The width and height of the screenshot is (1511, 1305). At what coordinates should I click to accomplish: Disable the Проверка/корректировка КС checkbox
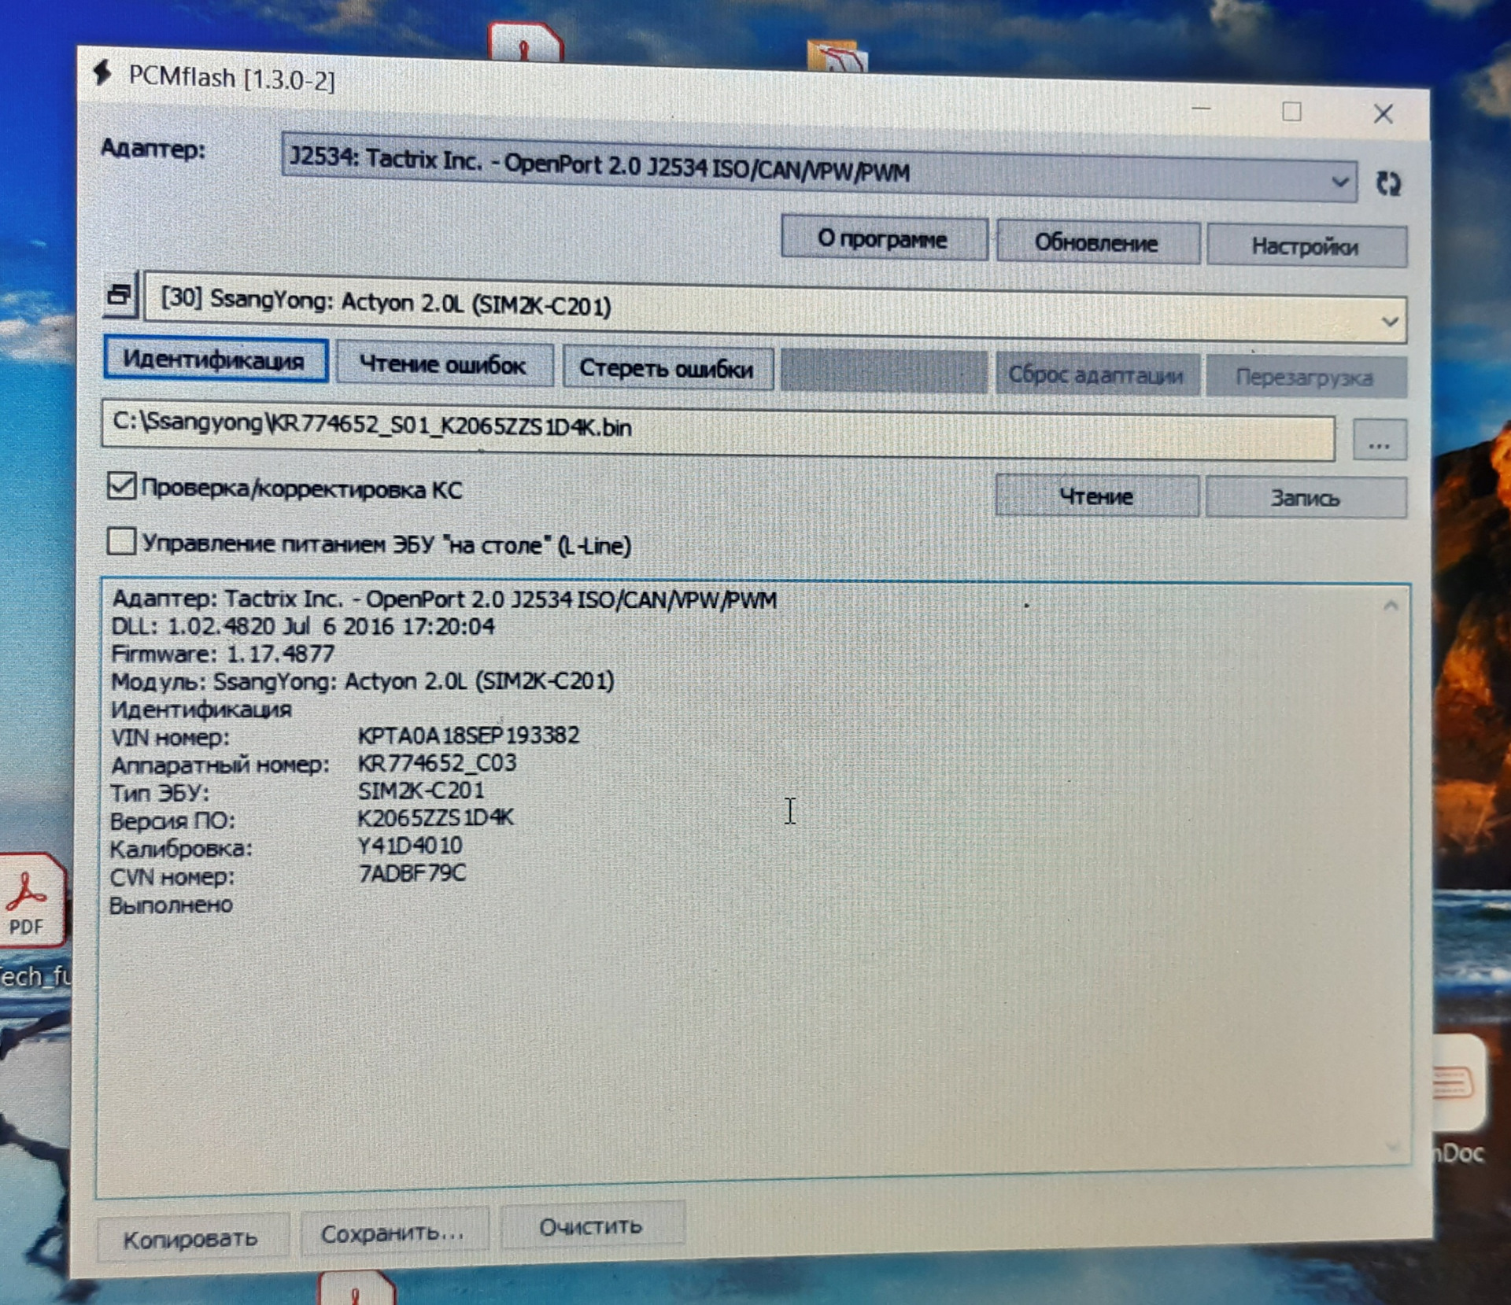point(121,488)
